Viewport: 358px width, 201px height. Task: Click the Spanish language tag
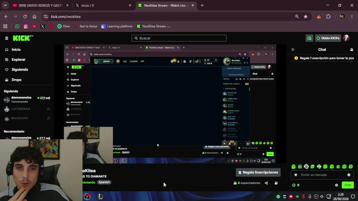104,182
